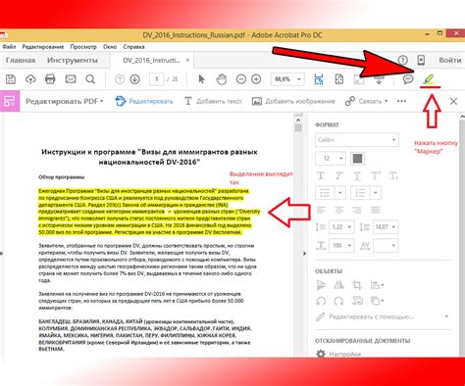Open line spacing 1,22 dropdown

pos(341,226)
